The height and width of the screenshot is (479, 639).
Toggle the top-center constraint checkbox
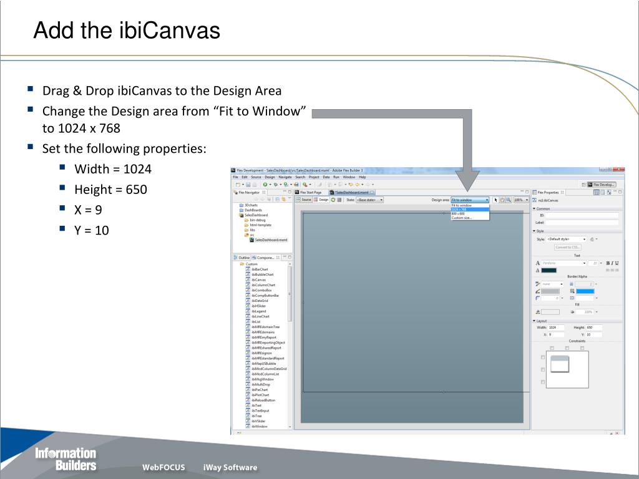(567, 348)
